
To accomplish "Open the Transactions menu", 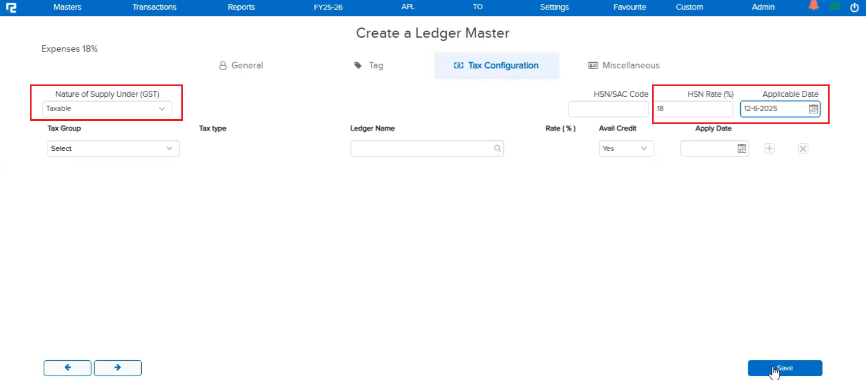I will point(154,7).
